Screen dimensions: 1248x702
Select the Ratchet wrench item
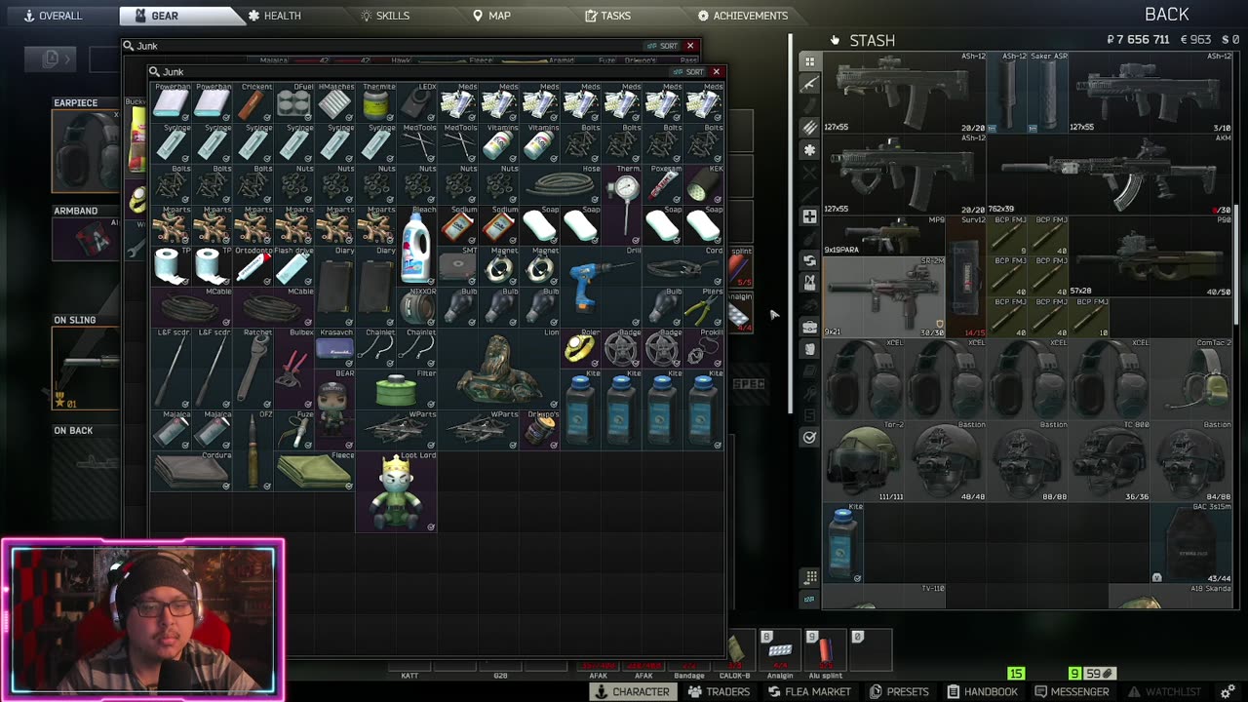[x=253, y=369]
